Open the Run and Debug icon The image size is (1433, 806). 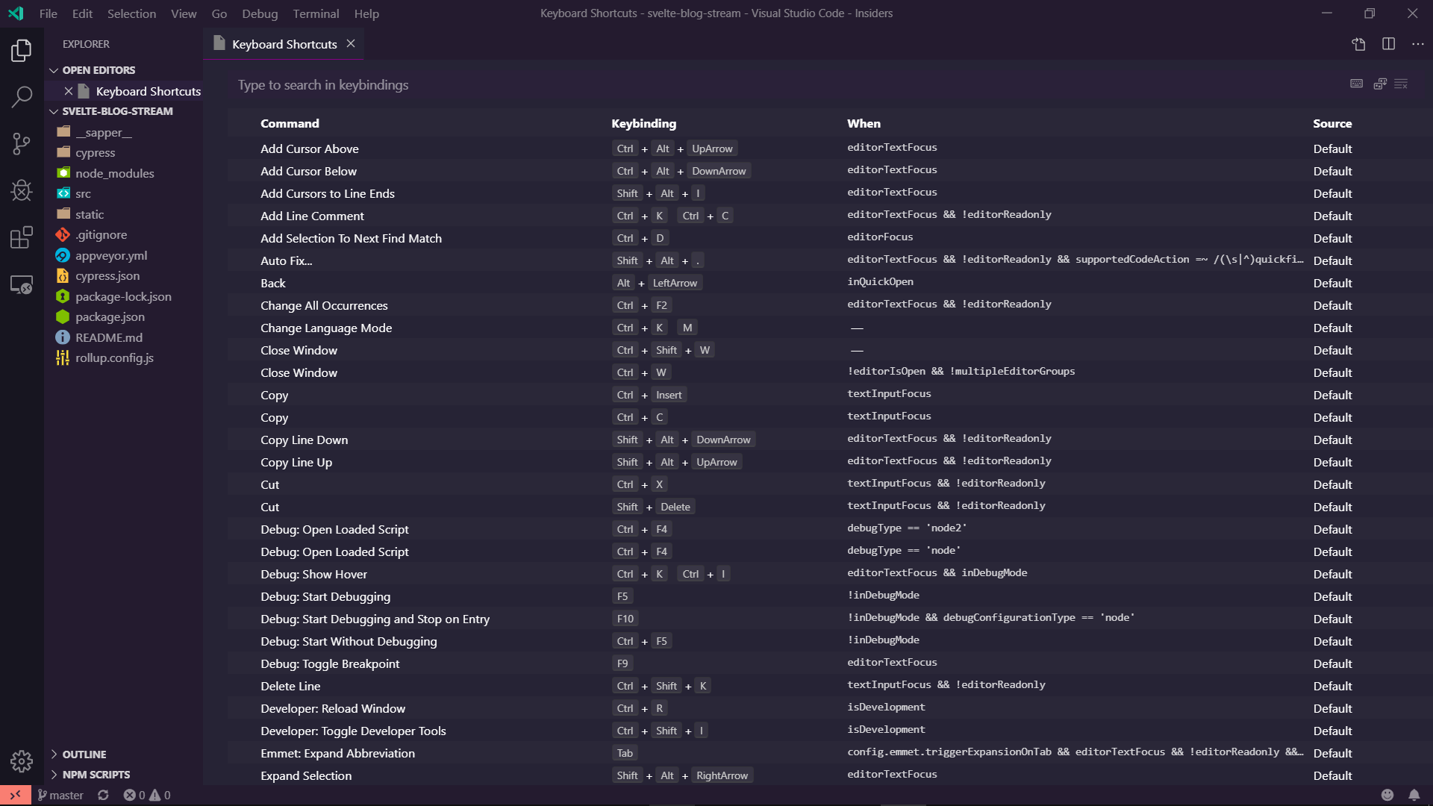[22, 191]
